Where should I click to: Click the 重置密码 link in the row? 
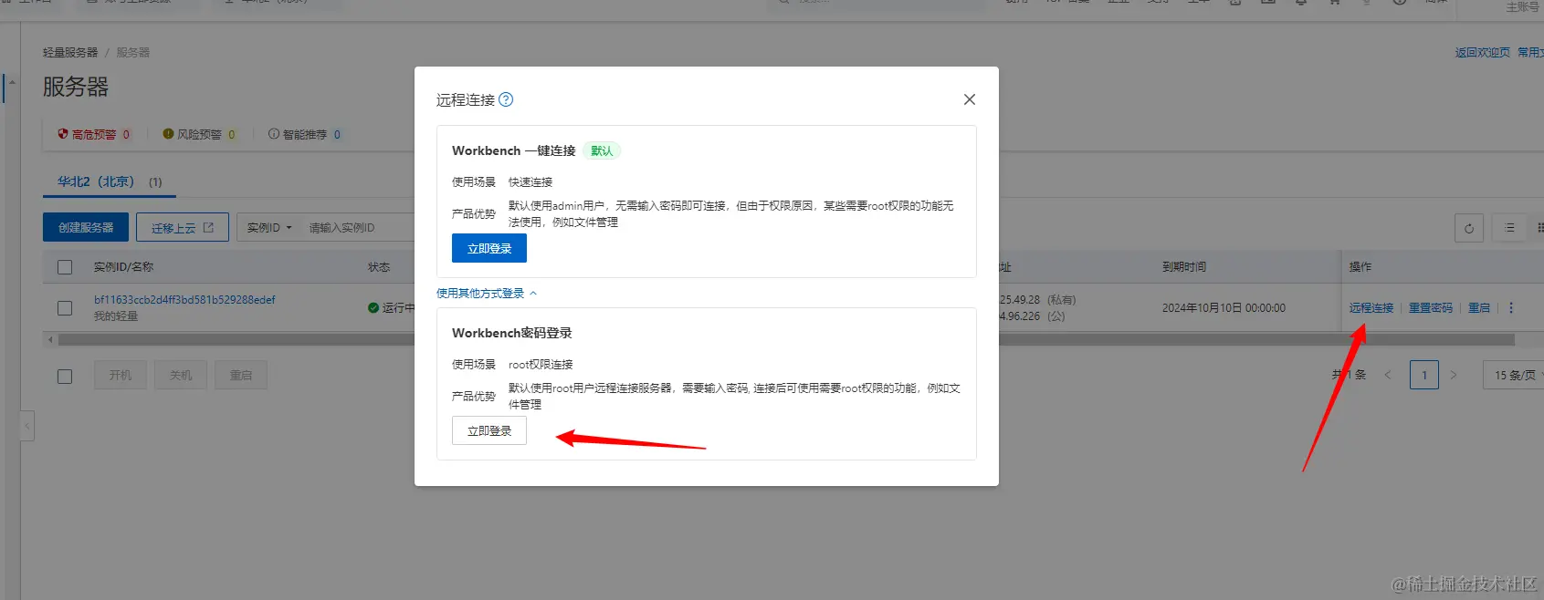click(1431, 308)
